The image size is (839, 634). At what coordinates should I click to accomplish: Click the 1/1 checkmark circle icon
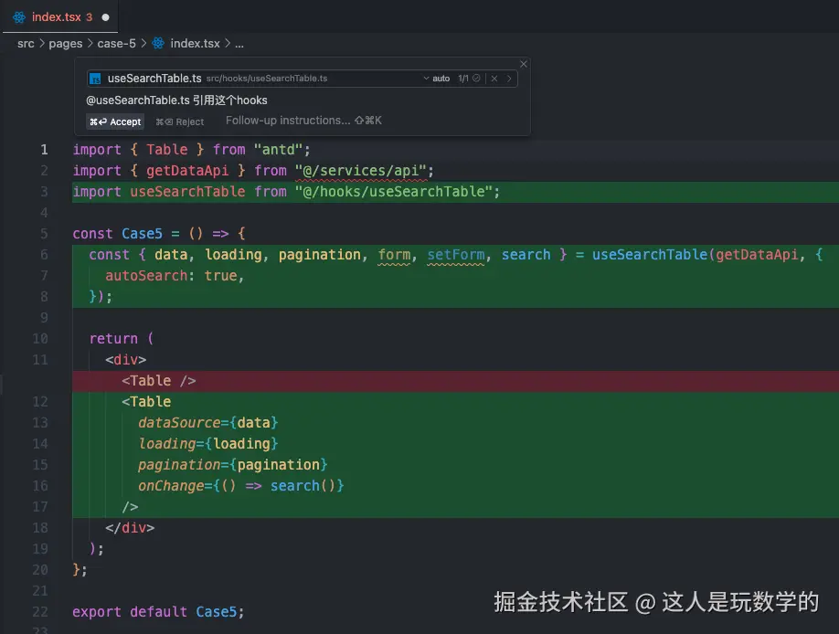pos(476,79)
